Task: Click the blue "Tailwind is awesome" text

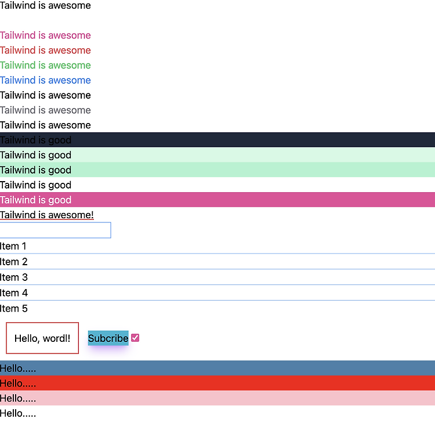Action: (x=45, y=80)
